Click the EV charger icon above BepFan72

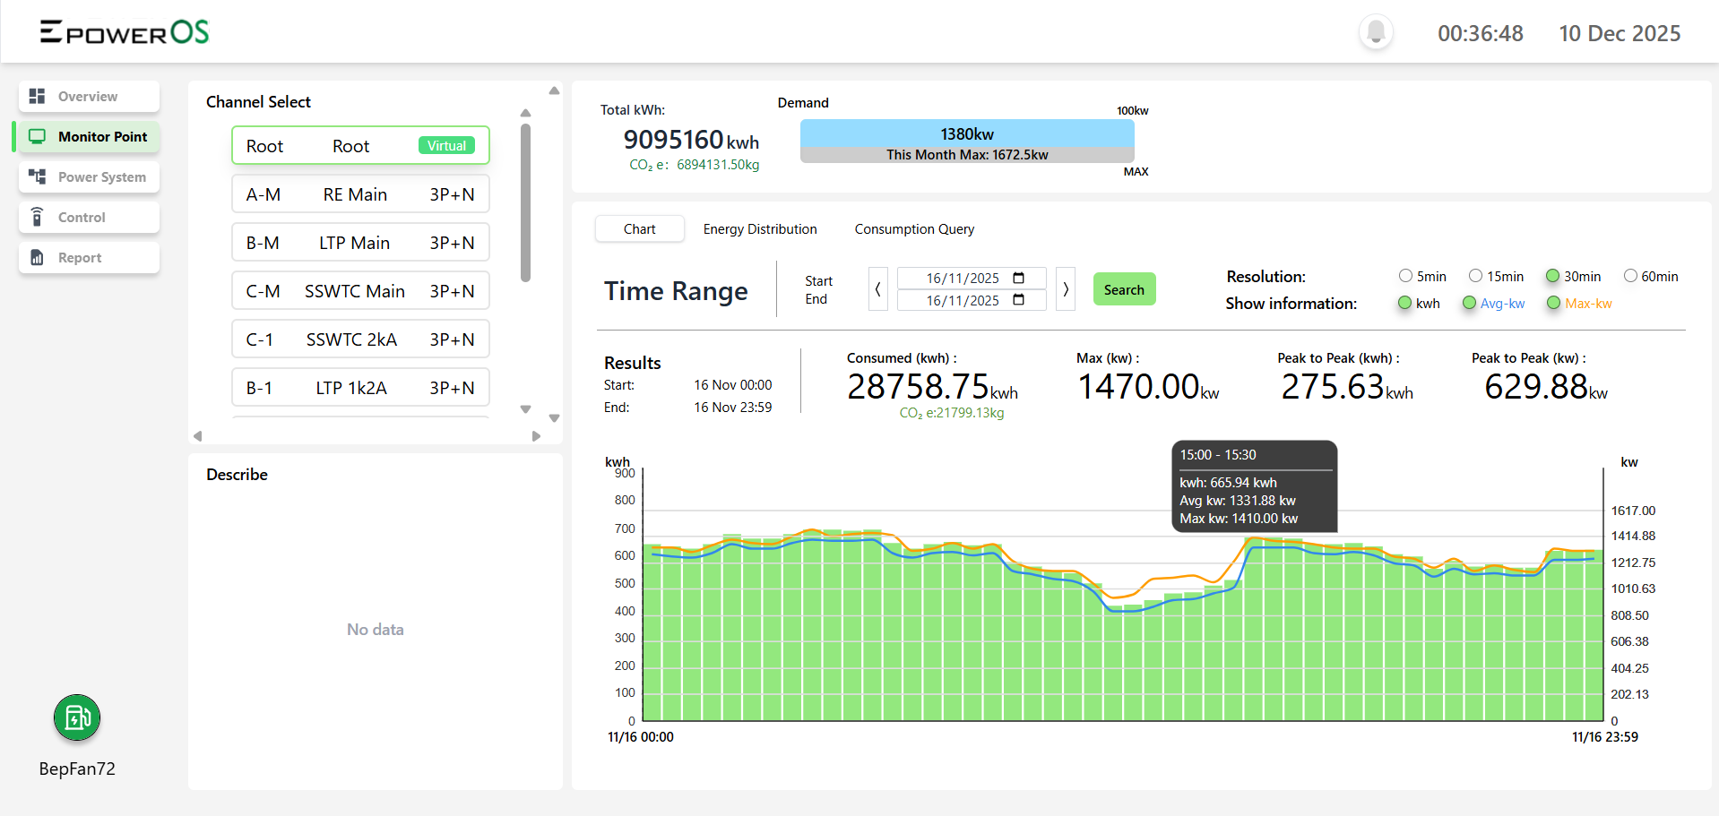77,717
